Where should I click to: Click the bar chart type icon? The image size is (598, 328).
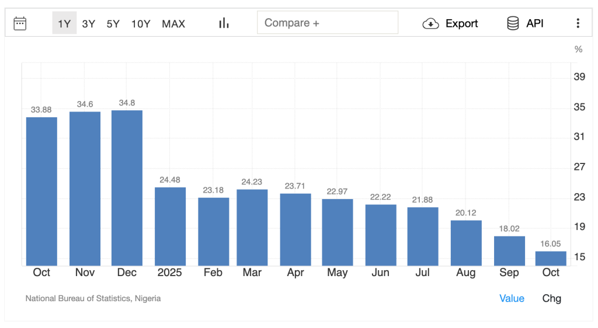pos(224,23)
